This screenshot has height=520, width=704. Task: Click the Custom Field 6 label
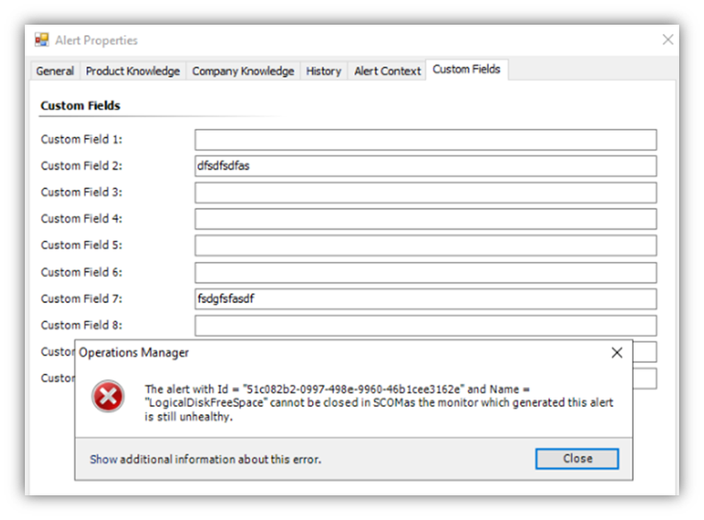82,273
